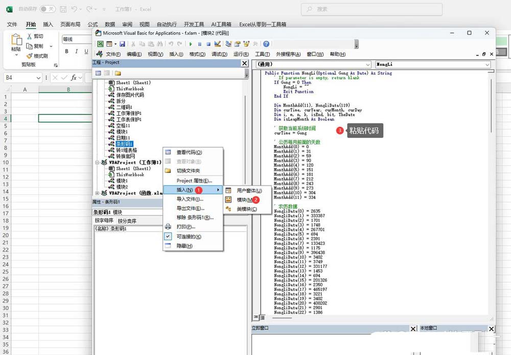Viewport: 511px width, 355px height.
Task: Run macro with the green play icon
Action: [x=191, y=44]
